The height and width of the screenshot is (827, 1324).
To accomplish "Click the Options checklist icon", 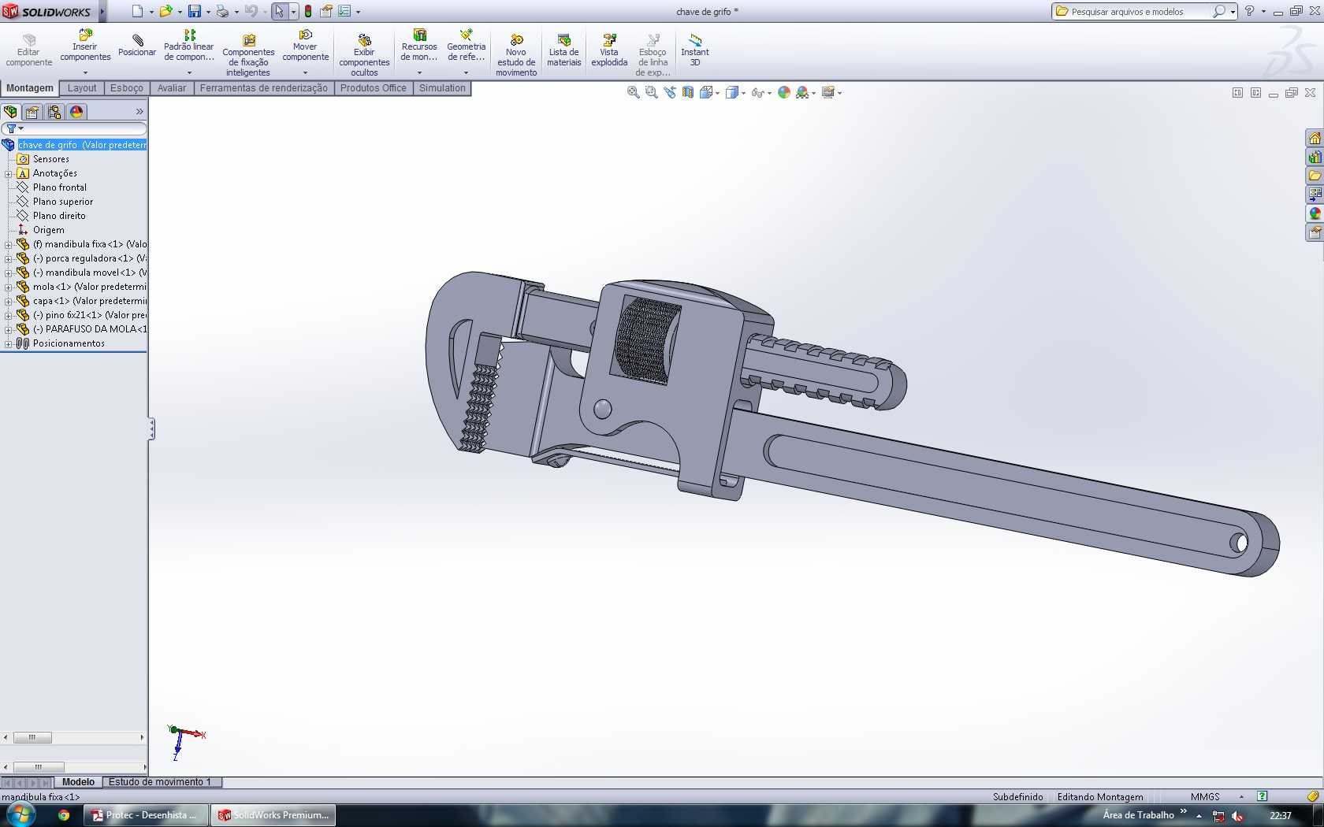I will 344,11.
